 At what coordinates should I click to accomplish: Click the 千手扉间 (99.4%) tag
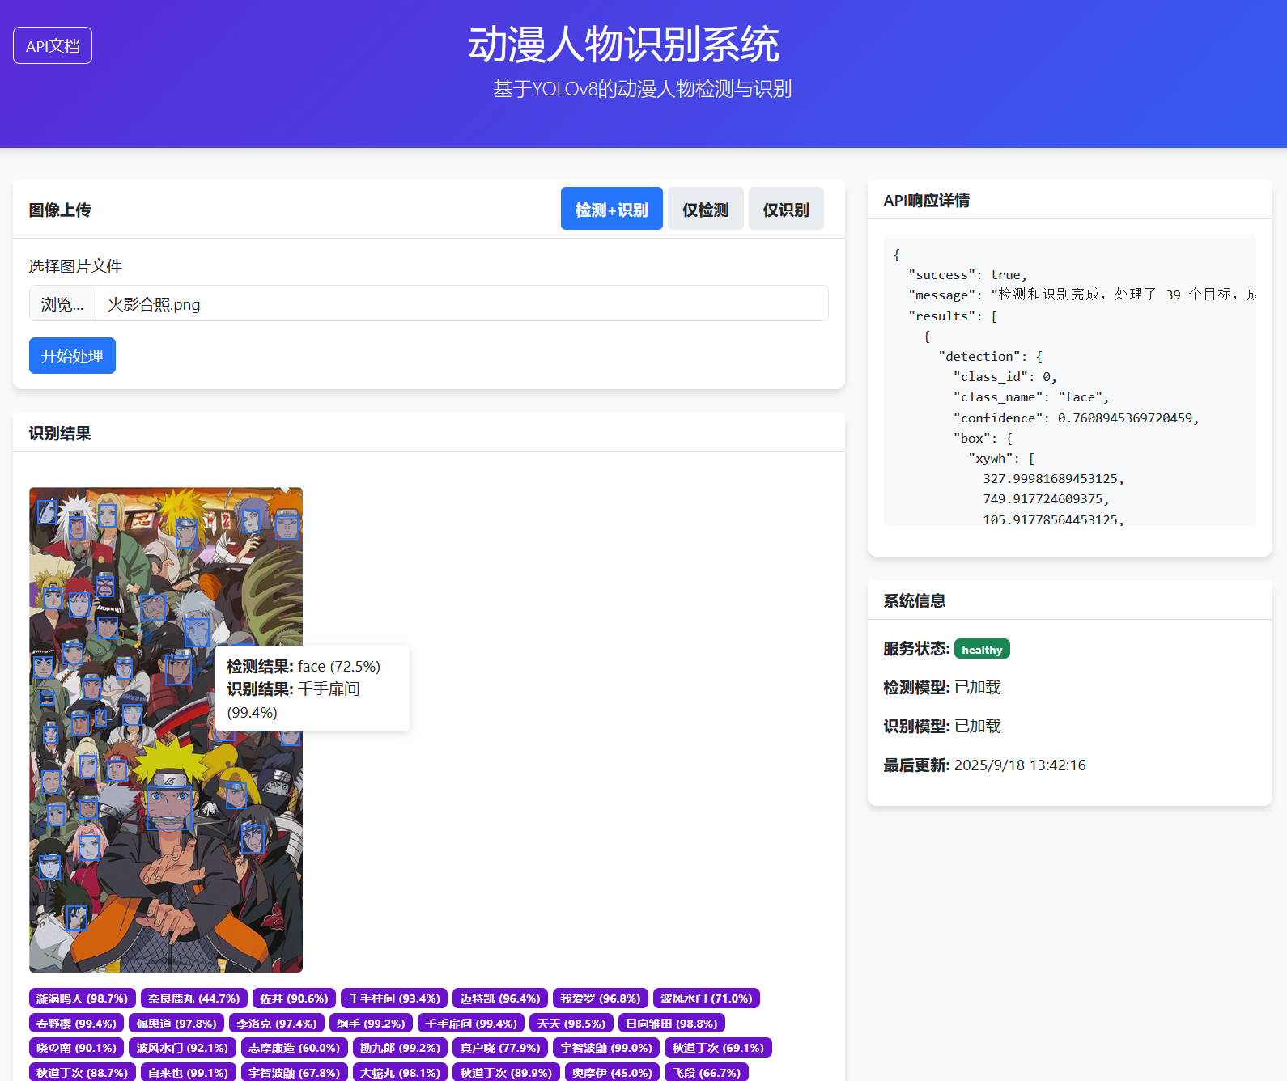[471, 1024]
